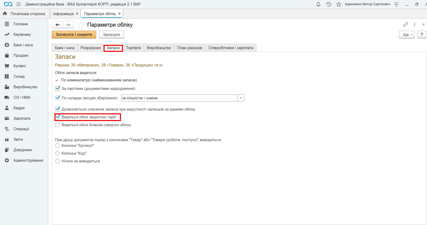This screenshot has height=225, width=427.
Task: Open the favorites star in title bar
Action: [339, 4]
